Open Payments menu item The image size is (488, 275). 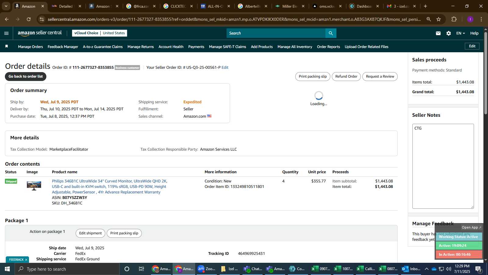(196, 47)
